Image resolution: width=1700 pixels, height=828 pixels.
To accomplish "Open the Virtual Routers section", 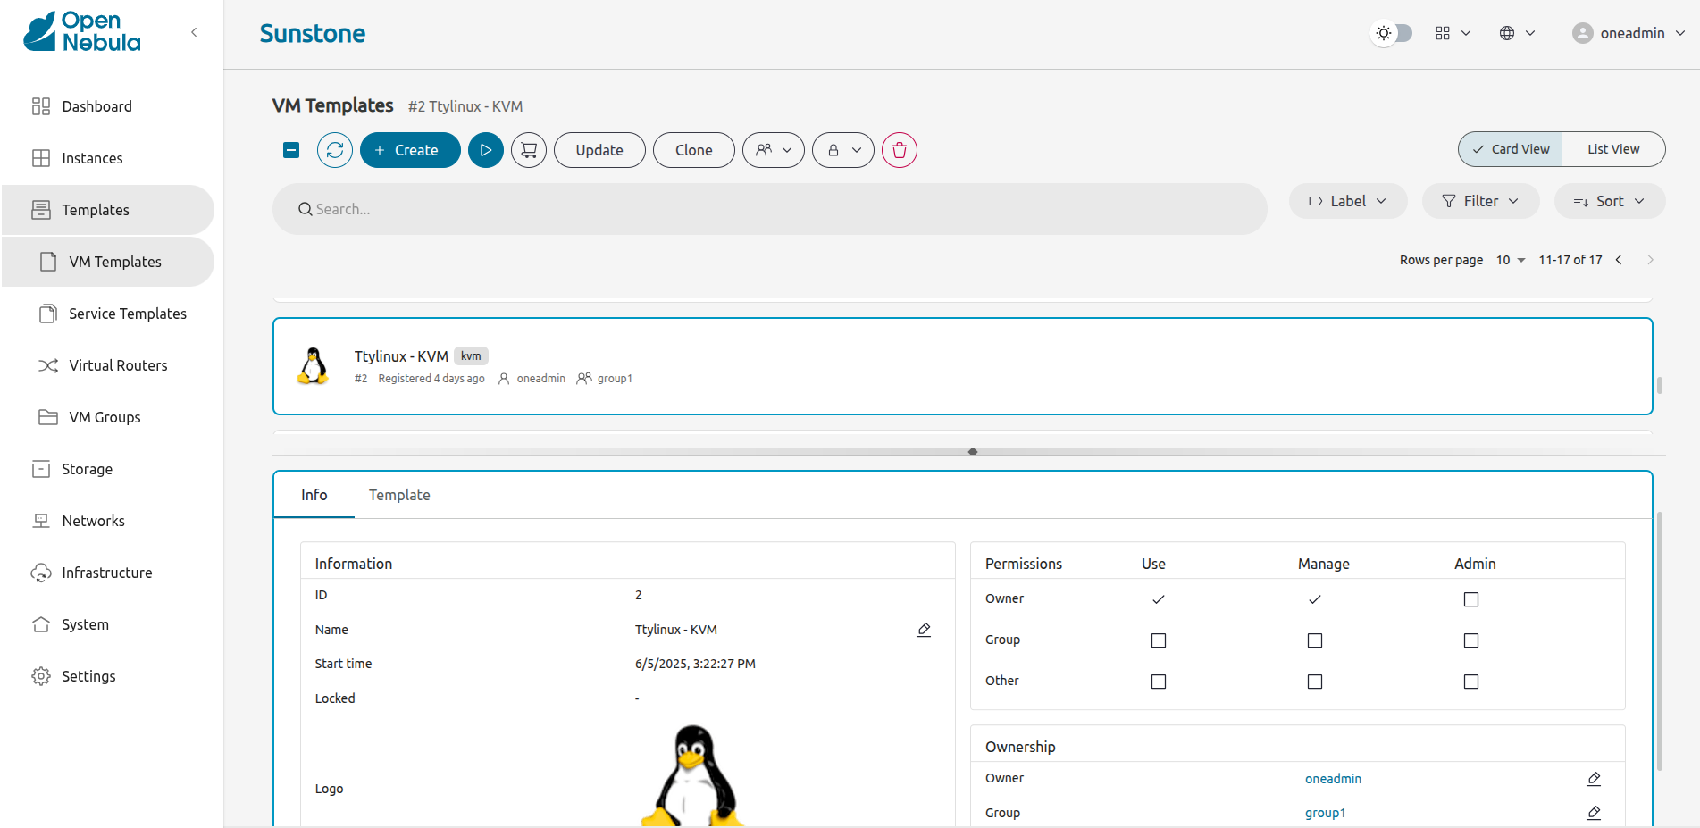I will (x=117, y=364).
